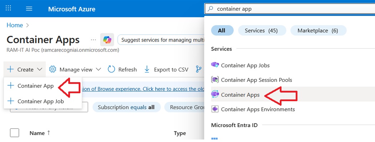Viewport: 375px width, 142px height.
Task: Click the plus icon beside Container App Job
Action: pyautogui.click(x=11, y=101)
